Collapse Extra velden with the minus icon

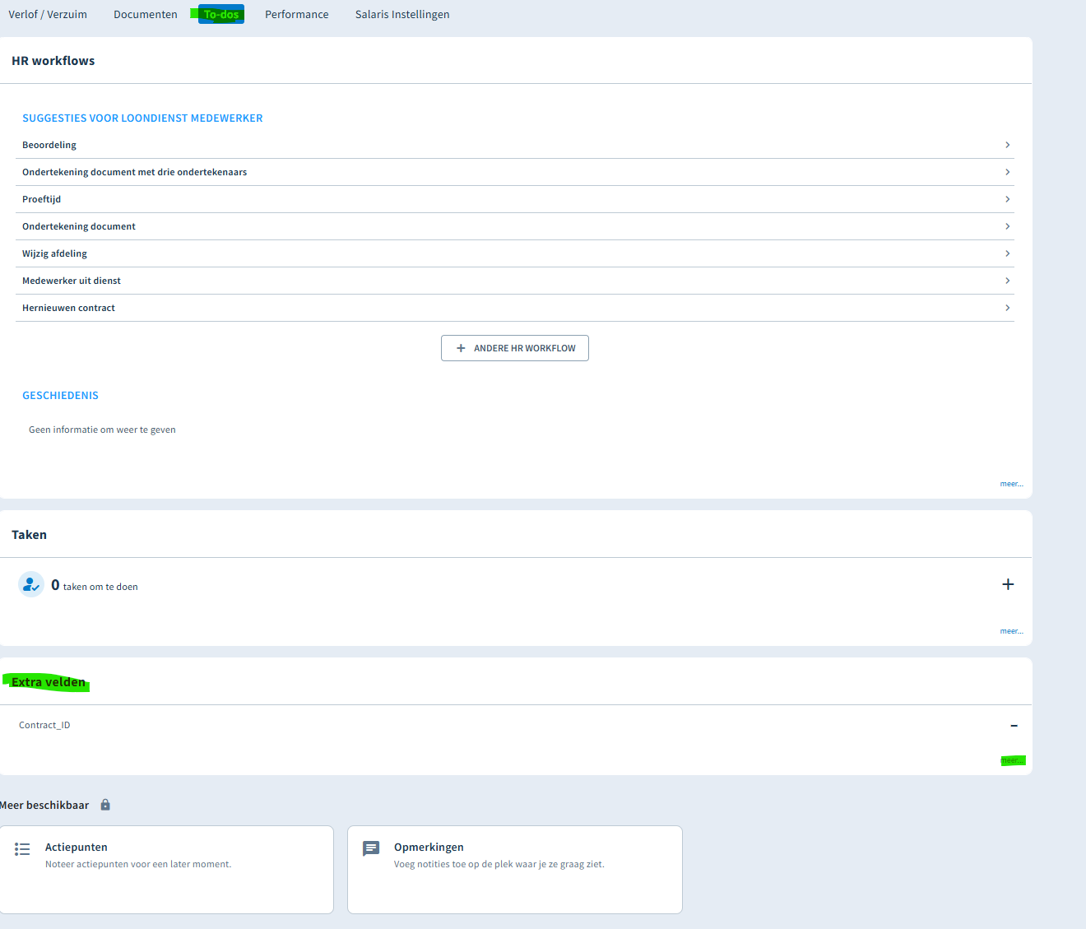click(x=1014, y=726)
